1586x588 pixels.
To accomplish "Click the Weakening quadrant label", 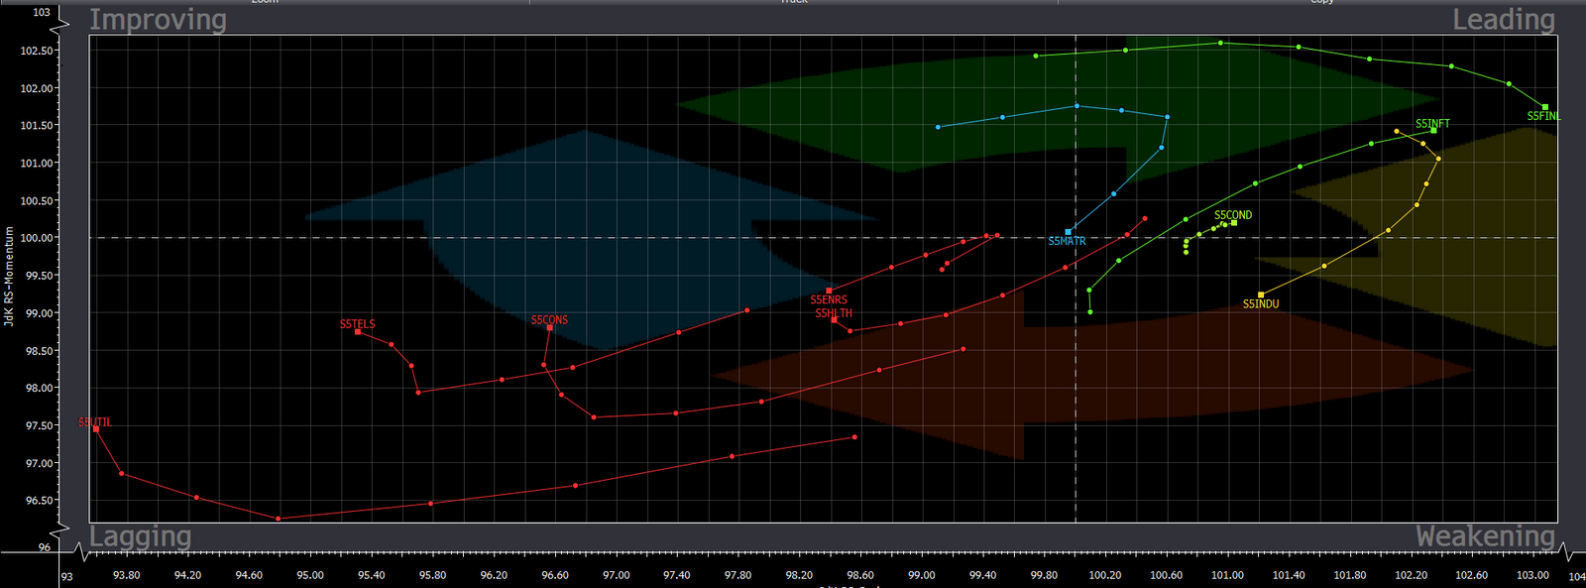I will coord(1485,536).
